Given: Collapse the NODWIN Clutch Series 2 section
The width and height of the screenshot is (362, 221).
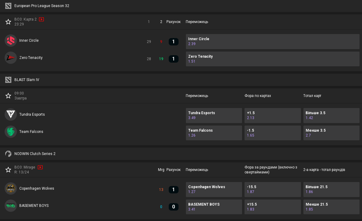Looking at the screenshot, I should 35,154.
